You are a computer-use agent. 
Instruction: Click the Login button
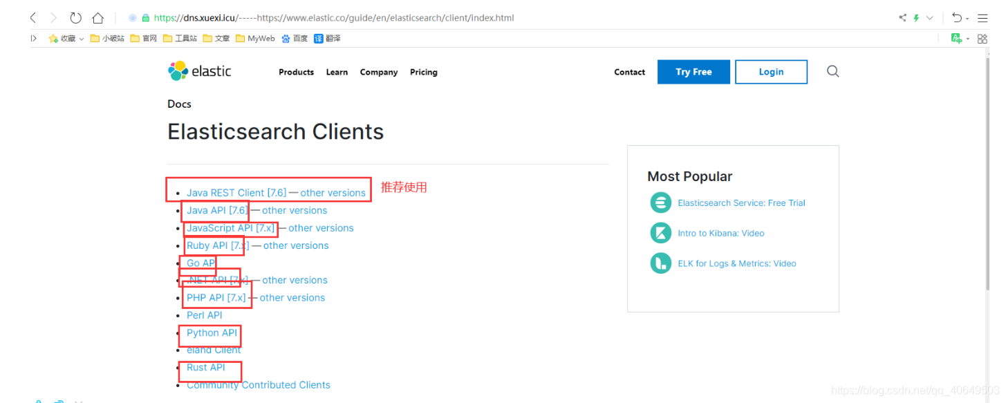pos(771,72)
